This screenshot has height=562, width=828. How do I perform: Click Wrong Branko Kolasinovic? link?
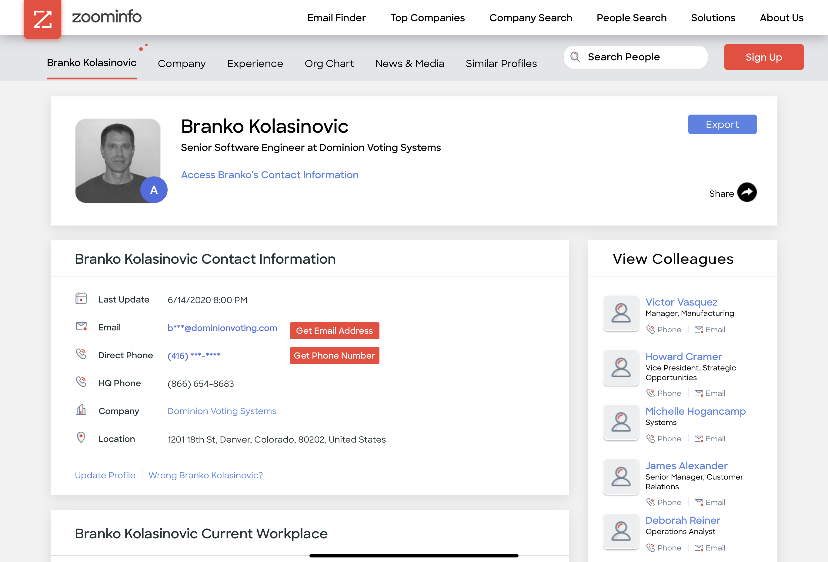205,475
